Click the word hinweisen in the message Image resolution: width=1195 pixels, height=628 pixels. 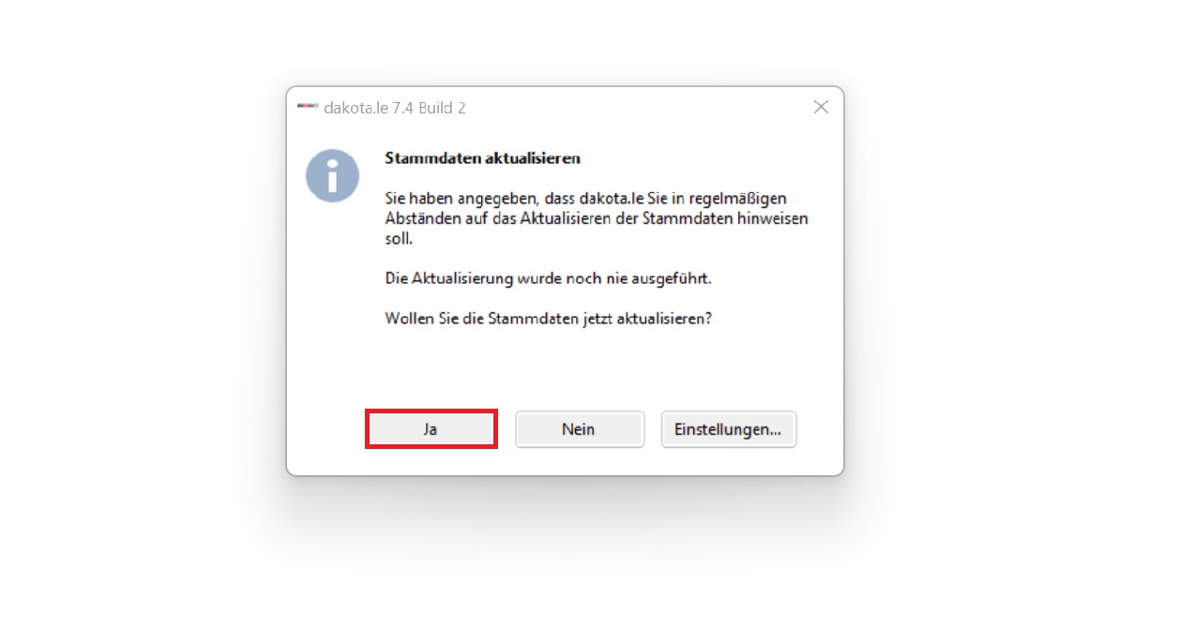click(x=776, y=218)
